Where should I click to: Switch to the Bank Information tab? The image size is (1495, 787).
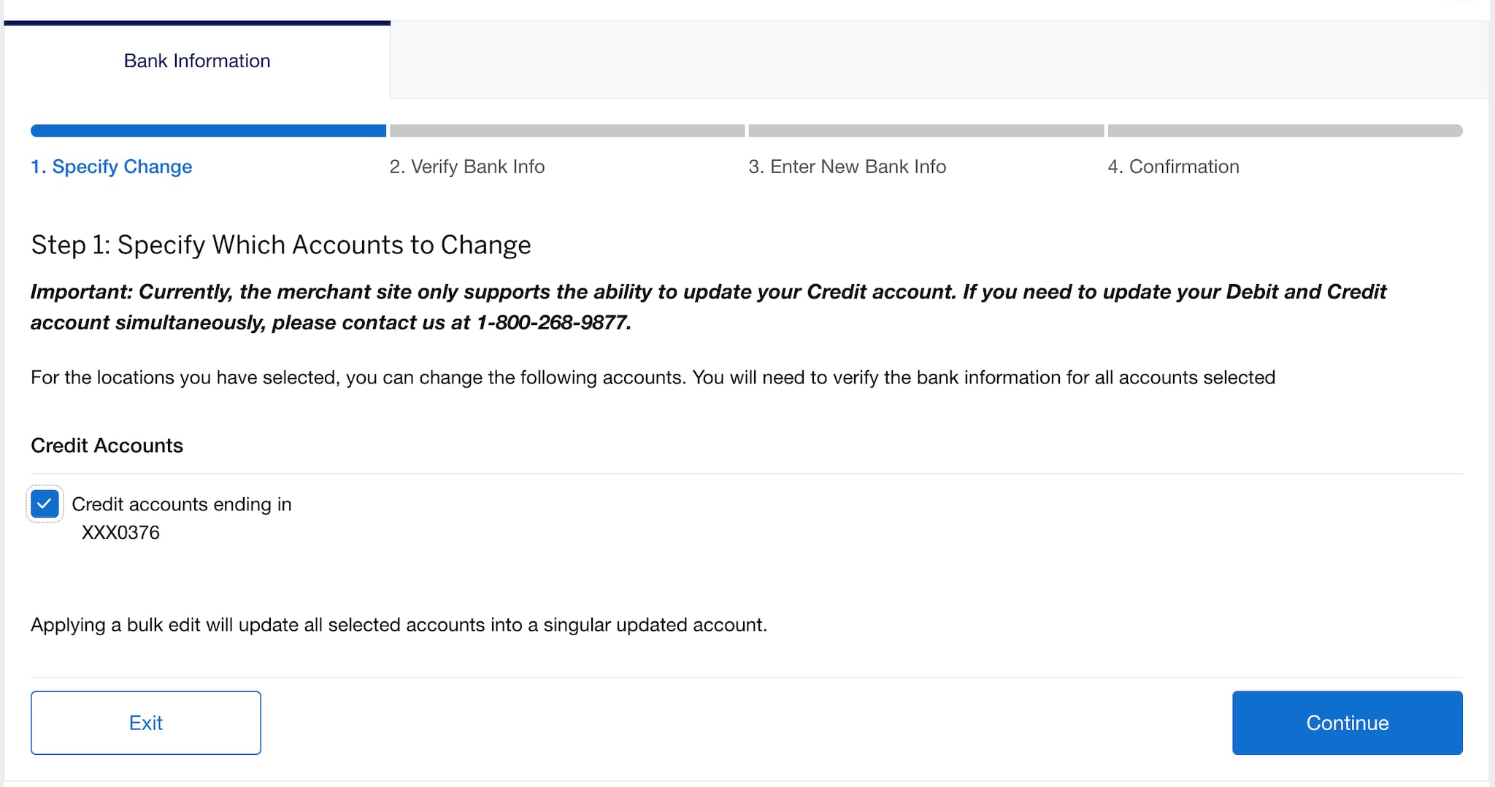197,61
